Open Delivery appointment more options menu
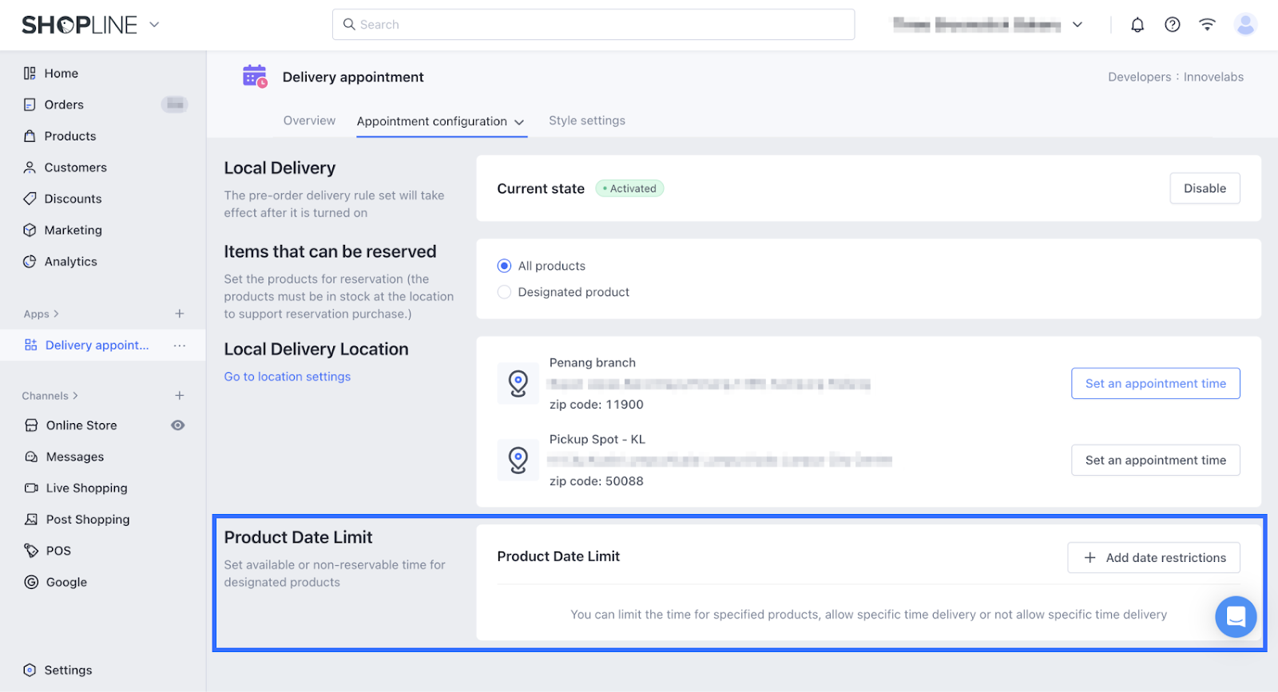This screenshot has height=692, width=1278. [180, 346]
